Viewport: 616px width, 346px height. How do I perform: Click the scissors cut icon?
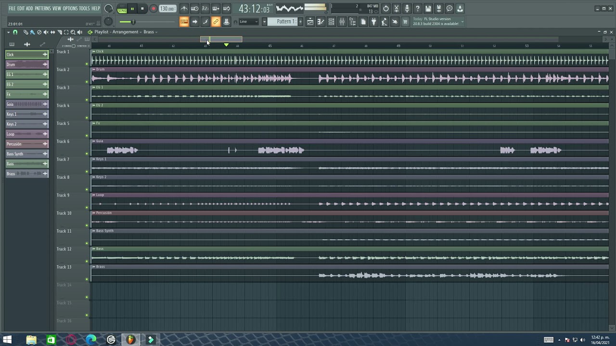(397, 9)
